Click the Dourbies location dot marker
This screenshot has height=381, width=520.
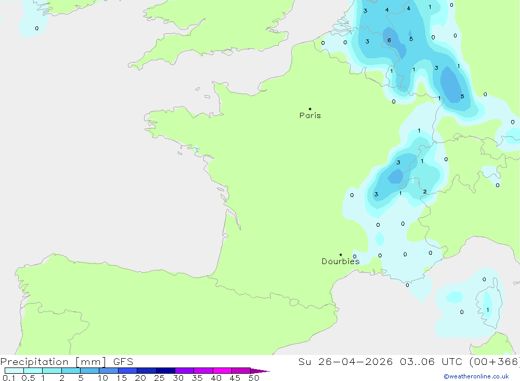point(341,255)
